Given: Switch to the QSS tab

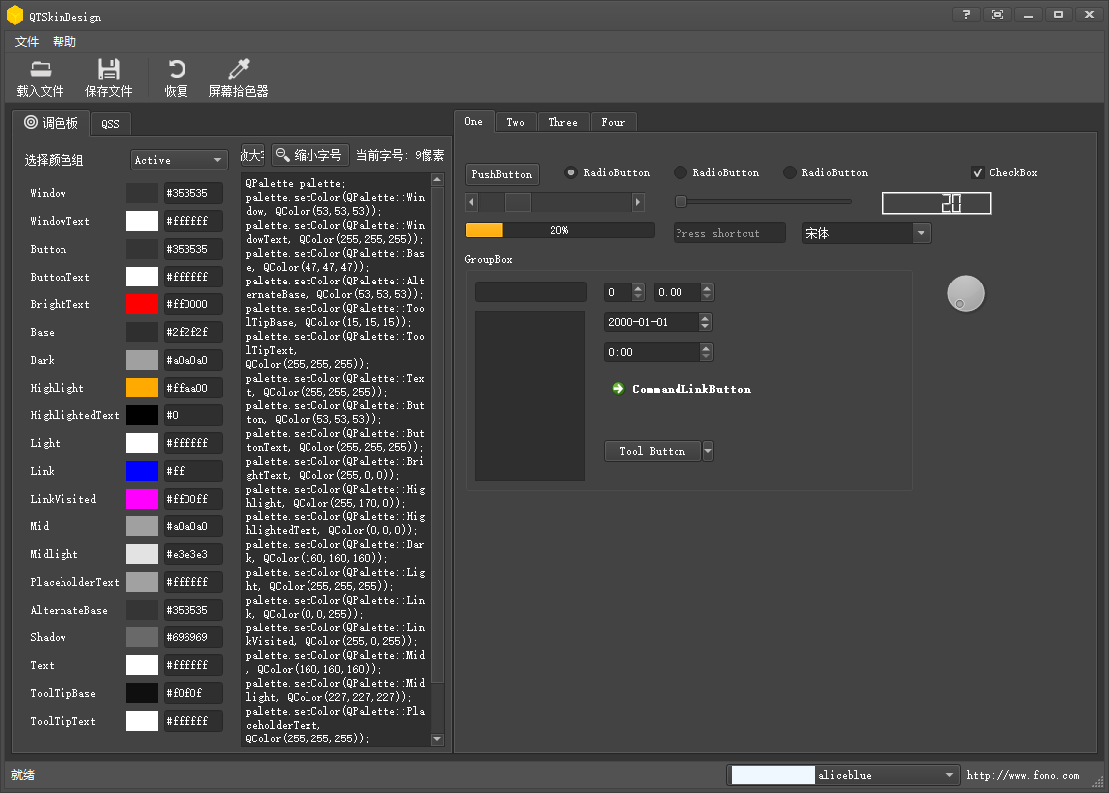Looking at the screenshot, I should pos(110,123).
